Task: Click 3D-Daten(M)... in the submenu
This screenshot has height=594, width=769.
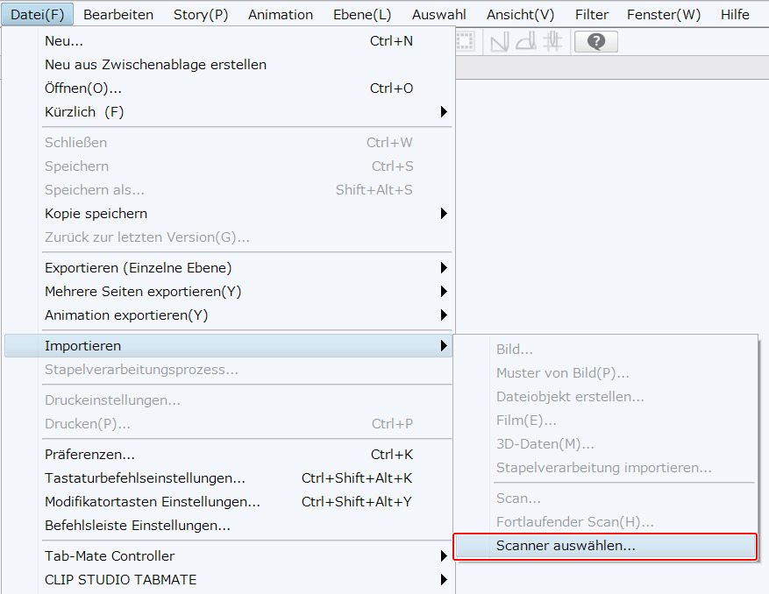Action: (606, 444)
